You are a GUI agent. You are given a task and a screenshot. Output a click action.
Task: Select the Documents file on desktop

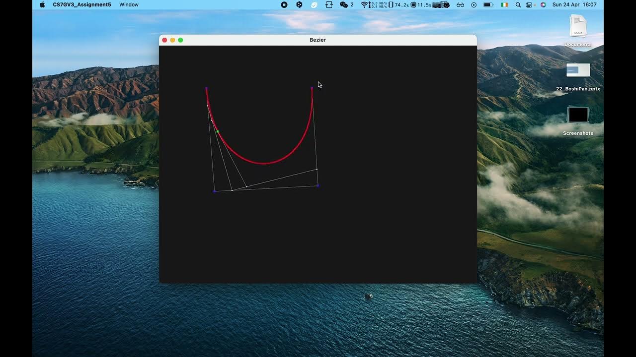pyautogui.click(x=578, y=31)
